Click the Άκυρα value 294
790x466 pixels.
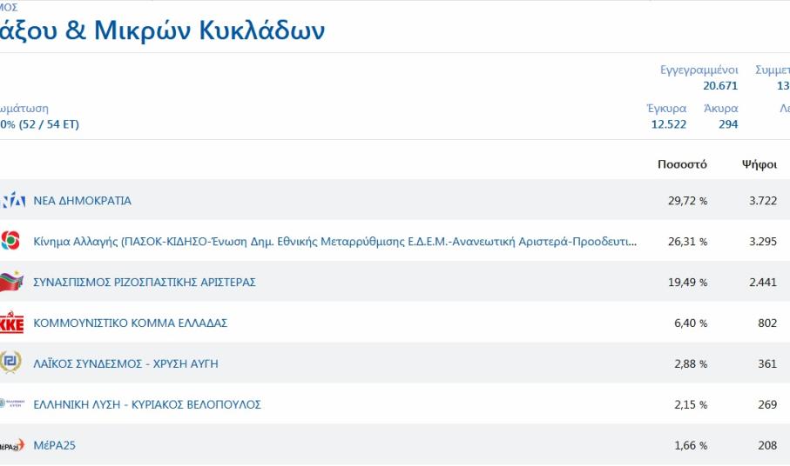[x=728, y=124]
